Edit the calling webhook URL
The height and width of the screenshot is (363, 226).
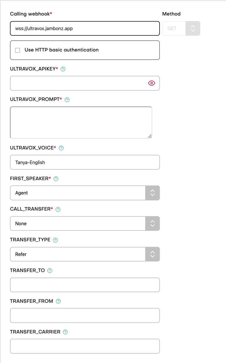tap(85, 28)
